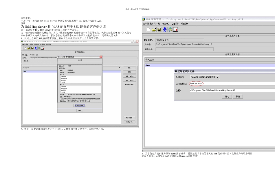Click the 抽取证书 extract certificate button
The width and height of the screenshot is (275, 194).
[x=129, y=122]
